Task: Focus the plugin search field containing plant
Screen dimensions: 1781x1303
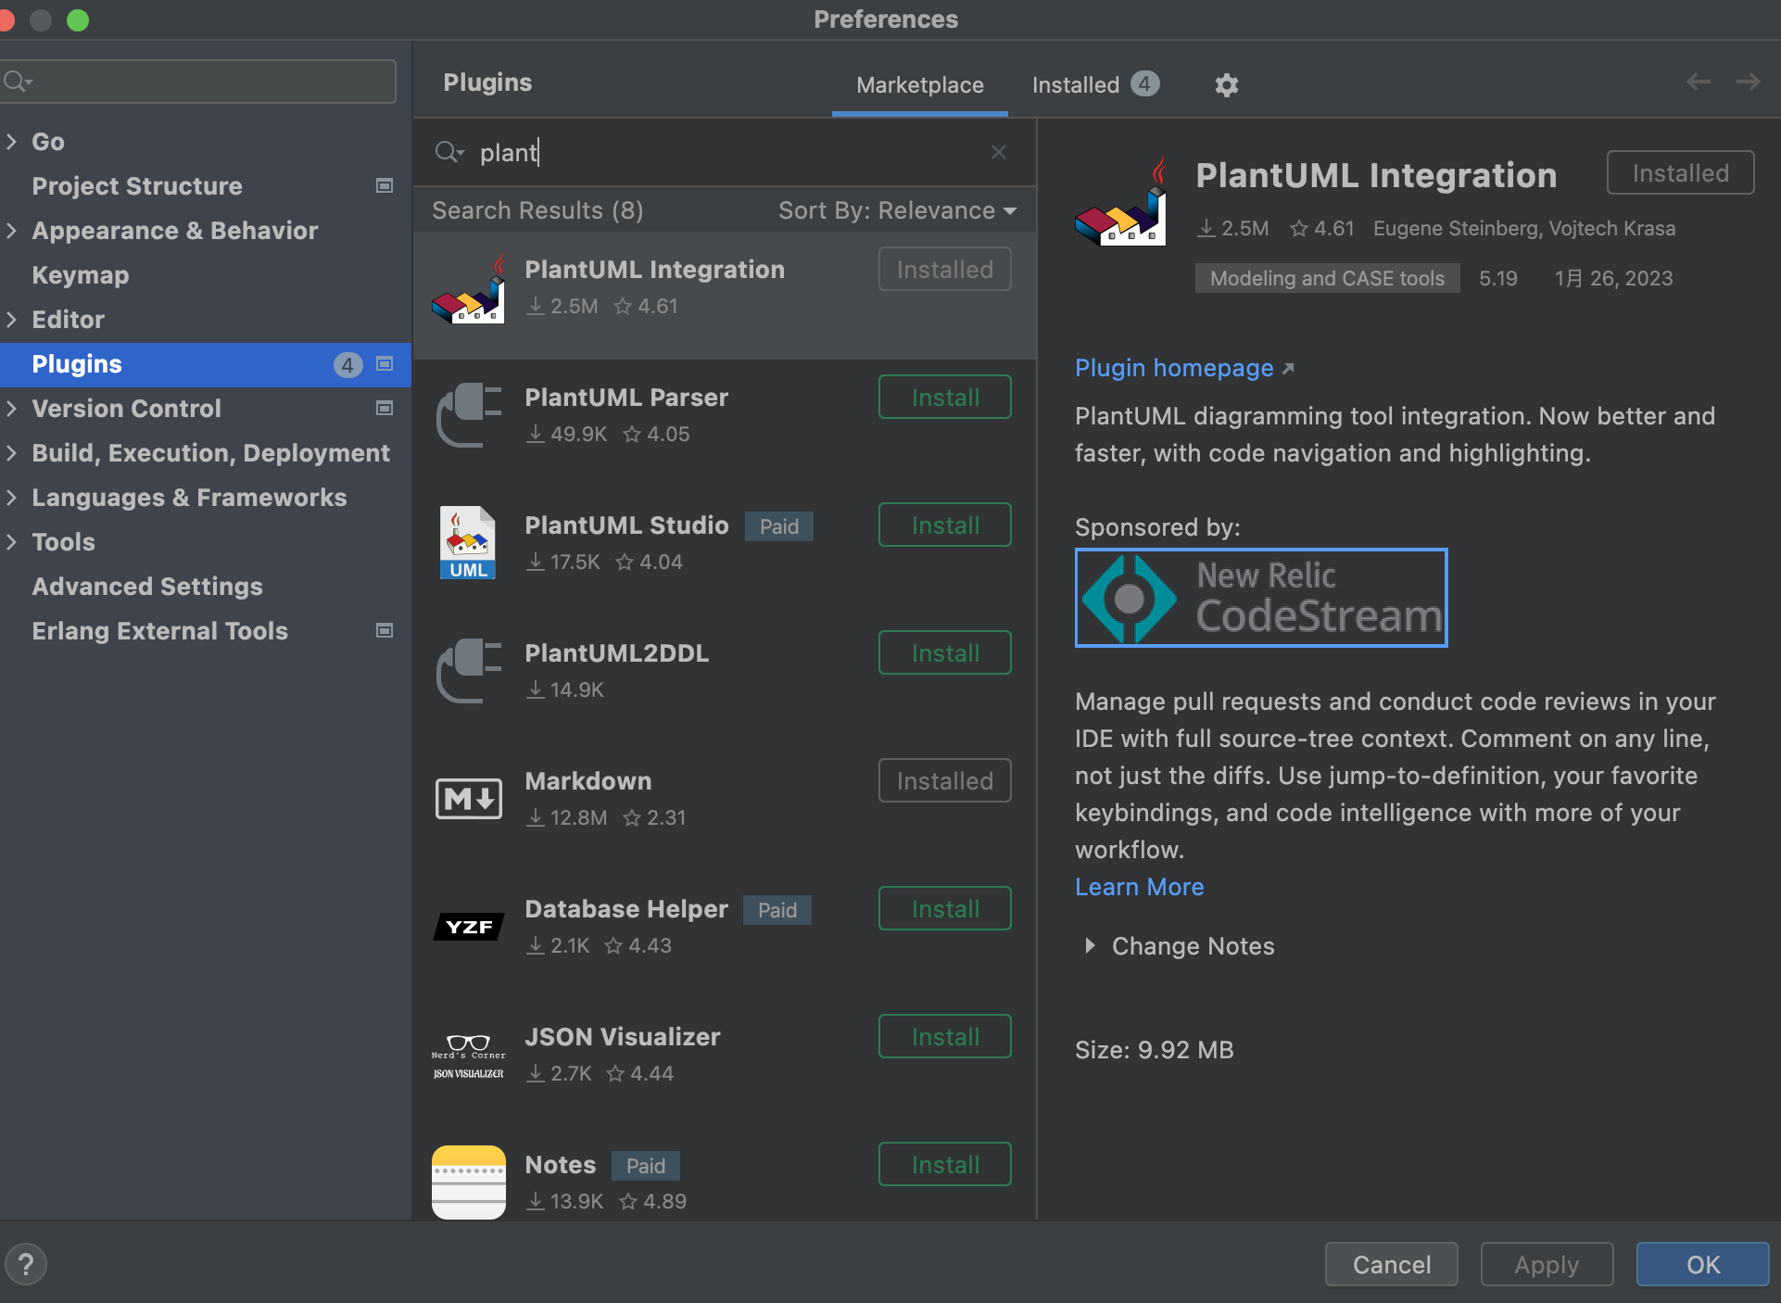Action: tap(723, 152)
